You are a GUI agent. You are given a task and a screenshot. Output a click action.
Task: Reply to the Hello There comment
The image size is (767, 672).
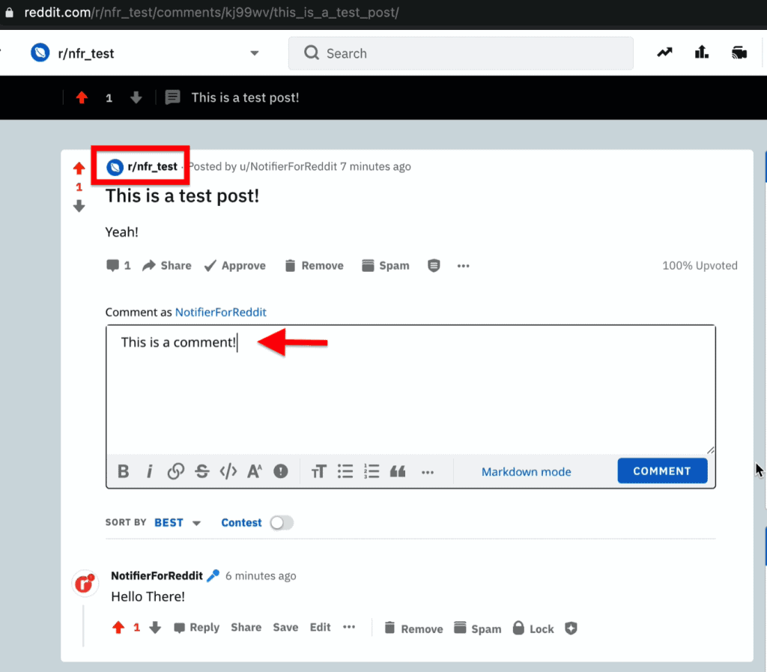[x=197, y=628]
